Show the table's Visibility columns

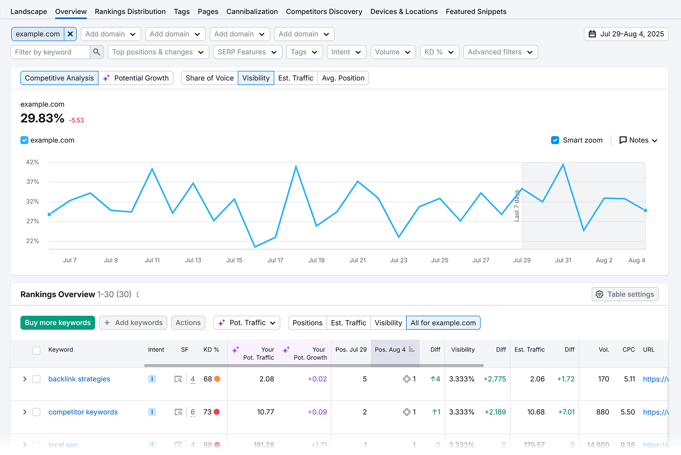388,323
